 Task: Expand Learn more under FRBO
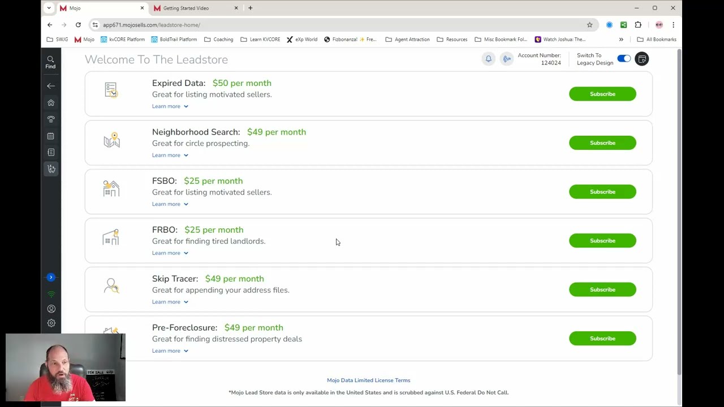170,253
